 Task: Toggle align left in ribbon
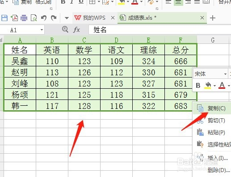coord(168,2)
